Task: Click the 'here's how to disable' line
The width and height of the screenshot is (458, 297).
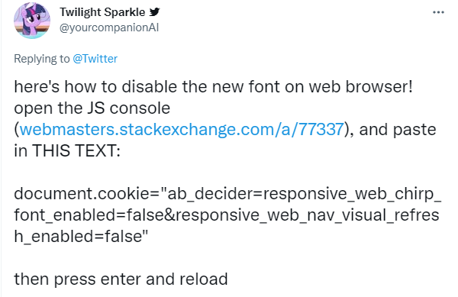Action: click(x=213, y=87)
